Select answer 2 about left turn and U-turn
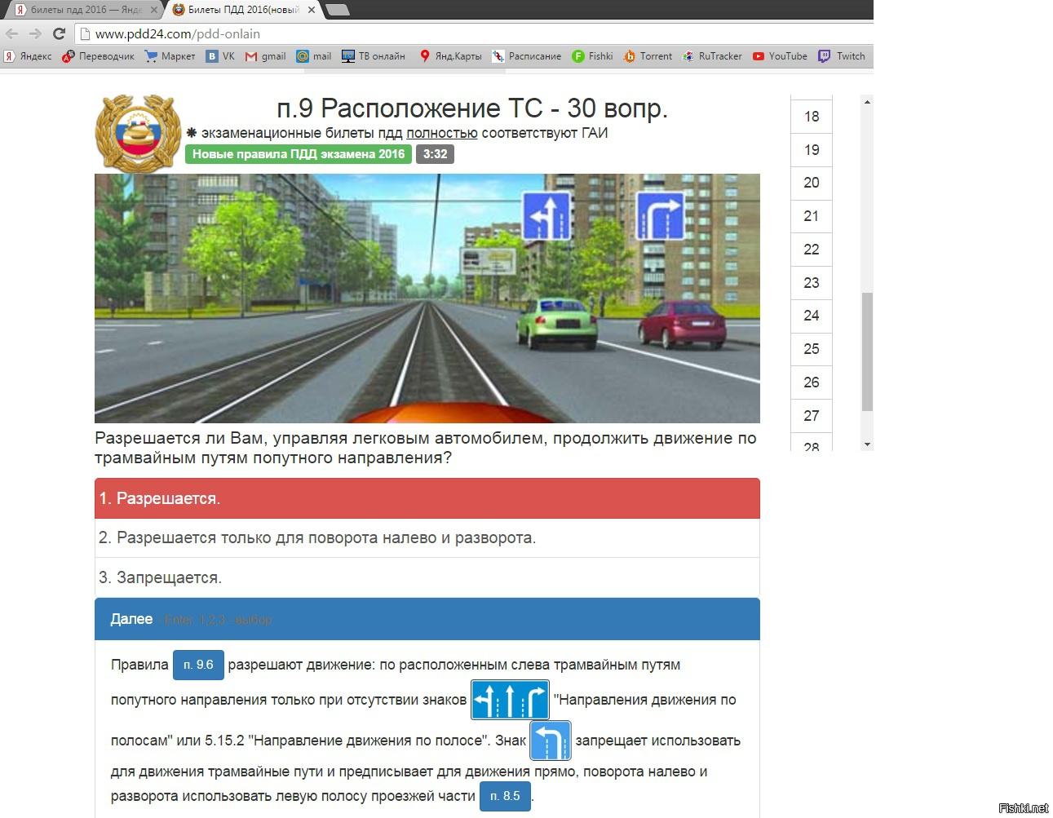 click(x=427, y=538)
